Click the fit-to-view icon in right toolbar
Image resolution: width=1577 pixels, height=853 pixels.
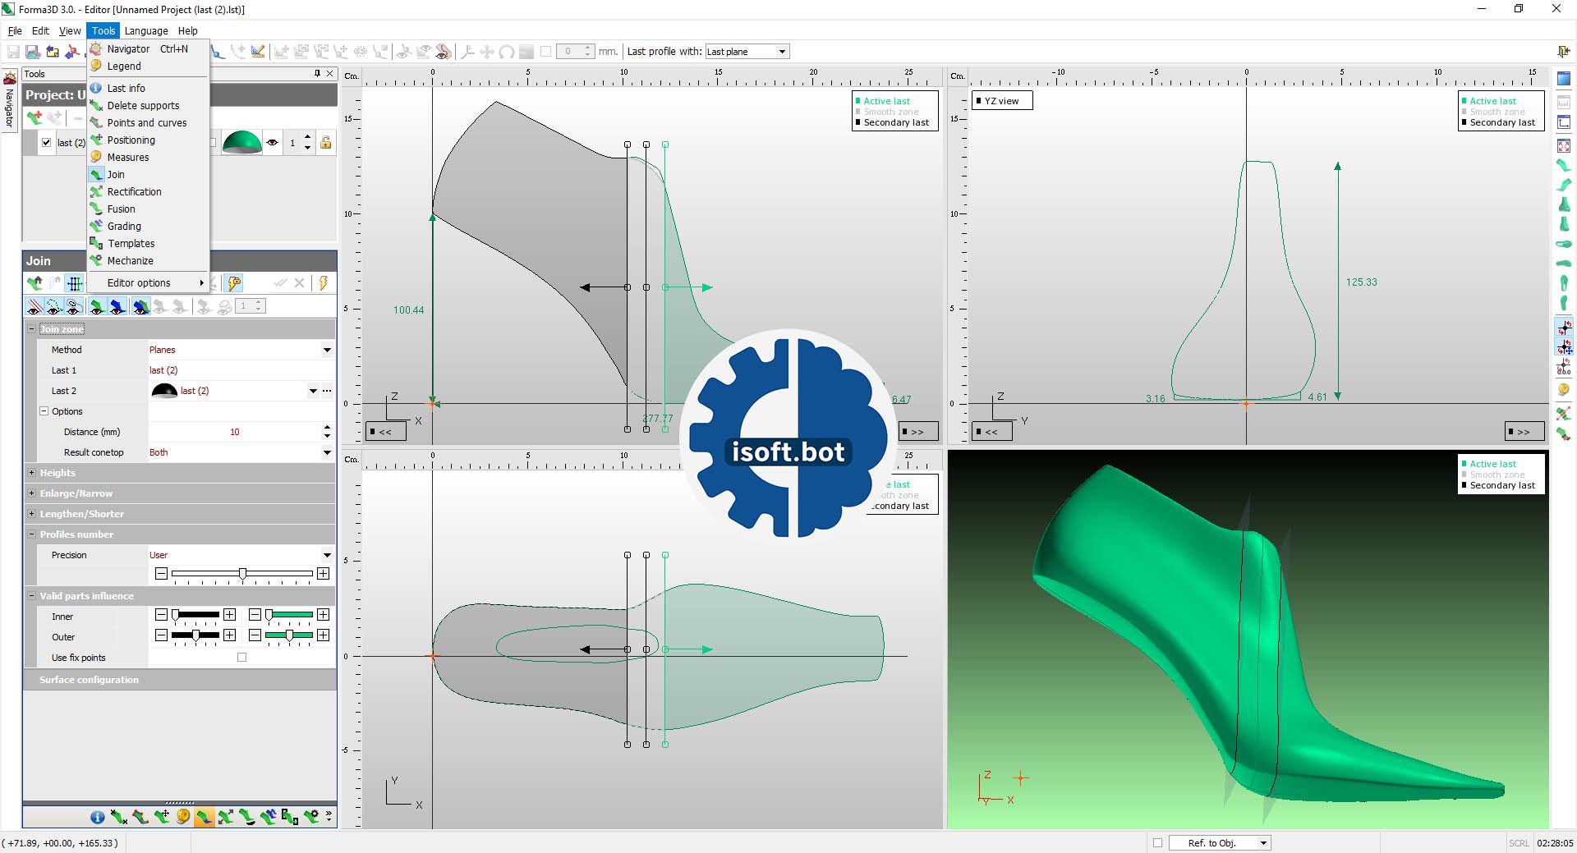[1564, 145]
